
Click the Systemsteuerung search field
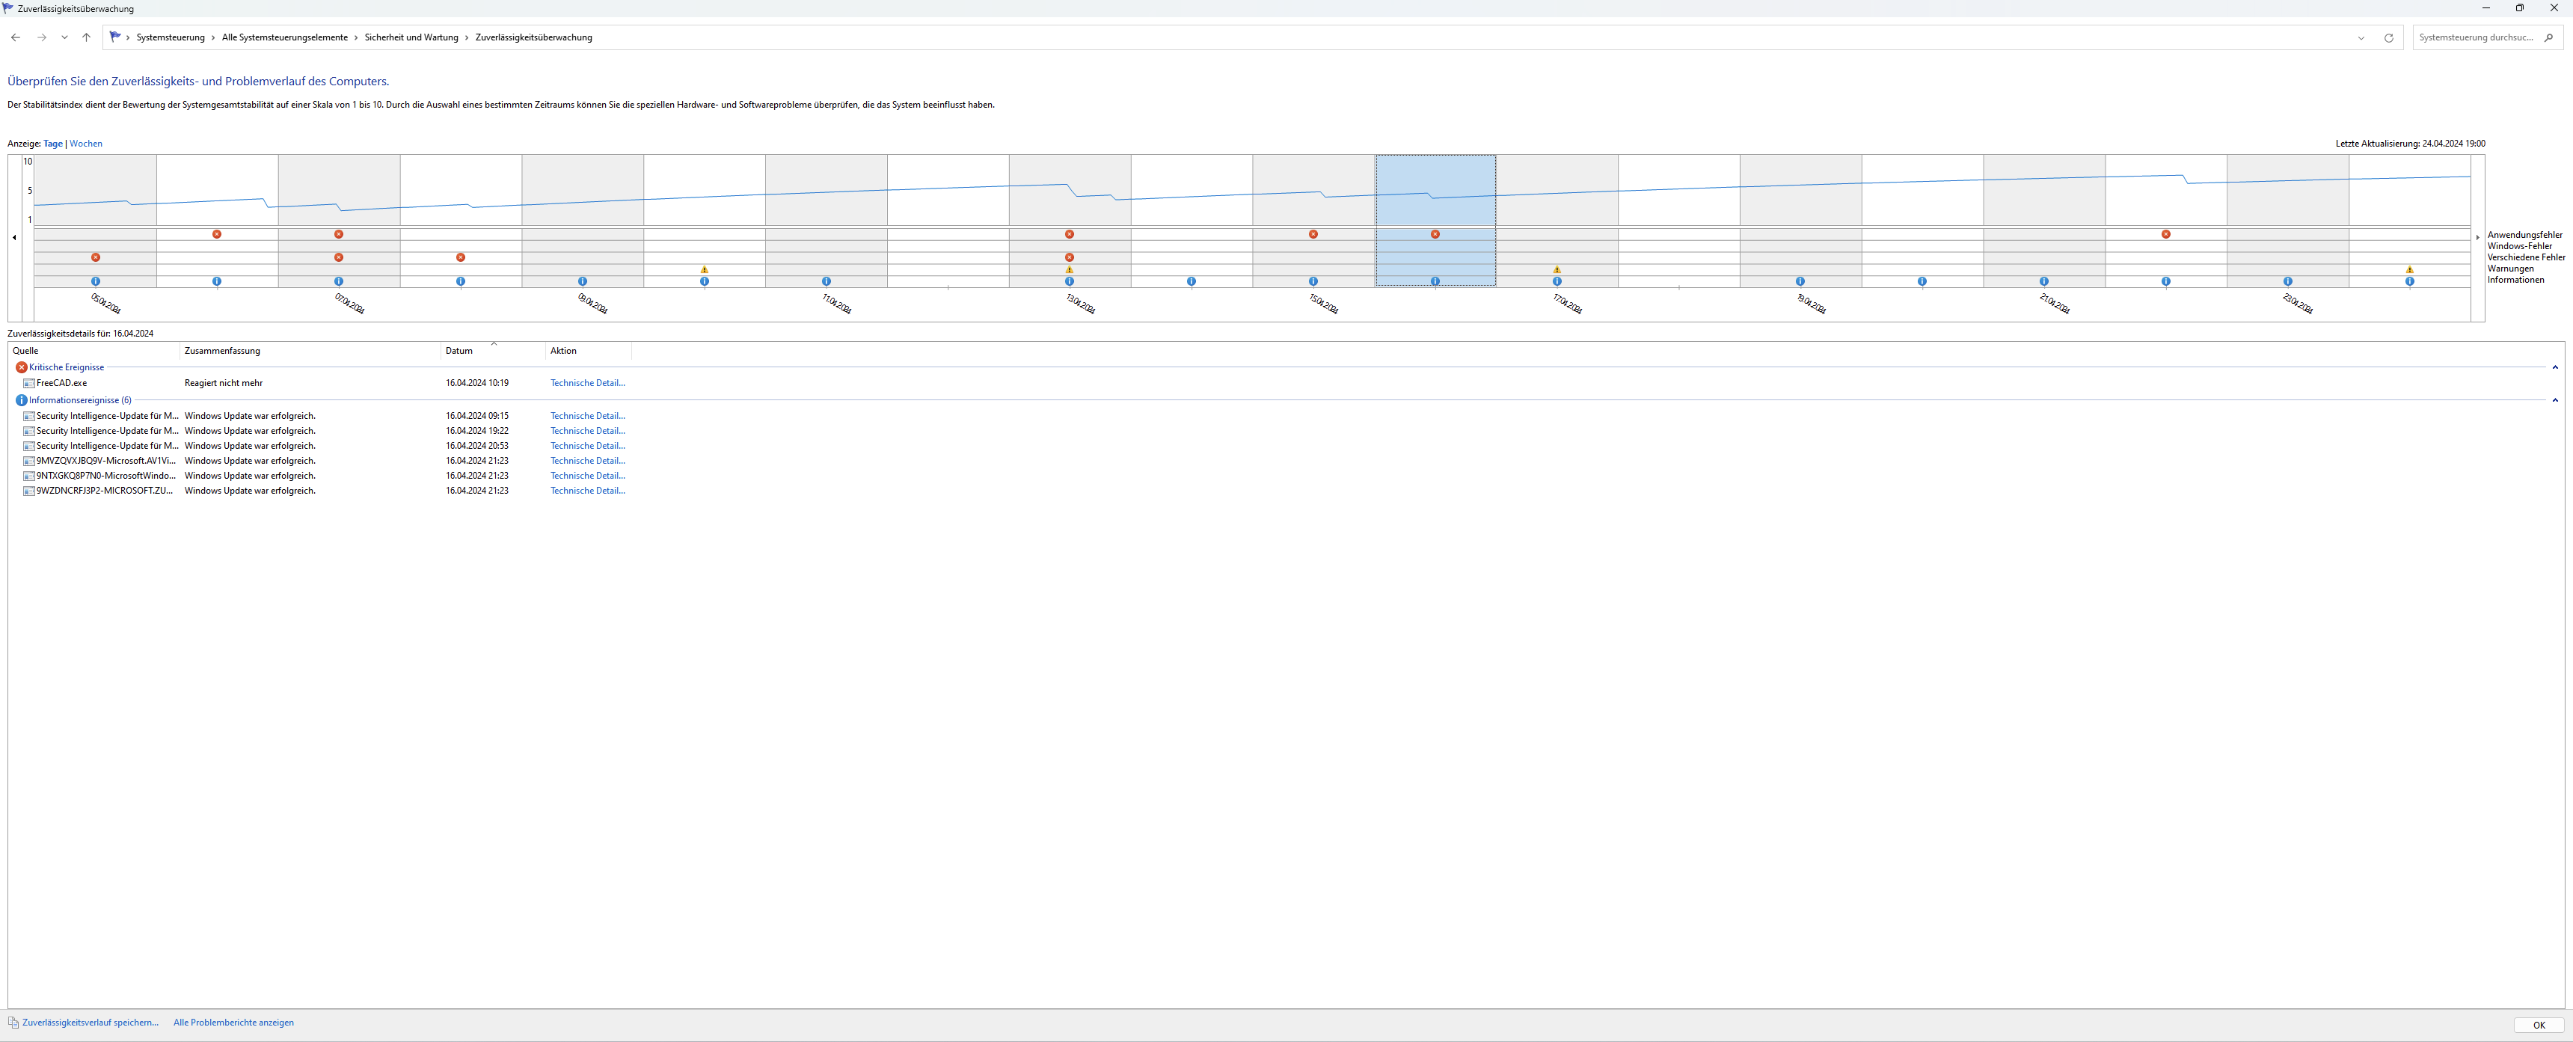(2475, 38)
